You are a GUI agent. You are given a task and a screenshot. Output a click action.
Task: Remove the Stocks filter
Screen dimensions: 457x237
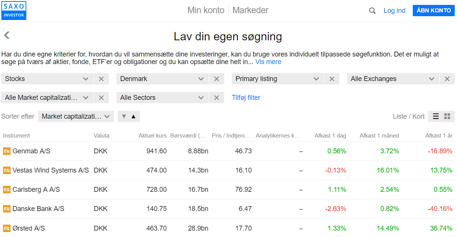pyautogui.click(x=101, y=79)
